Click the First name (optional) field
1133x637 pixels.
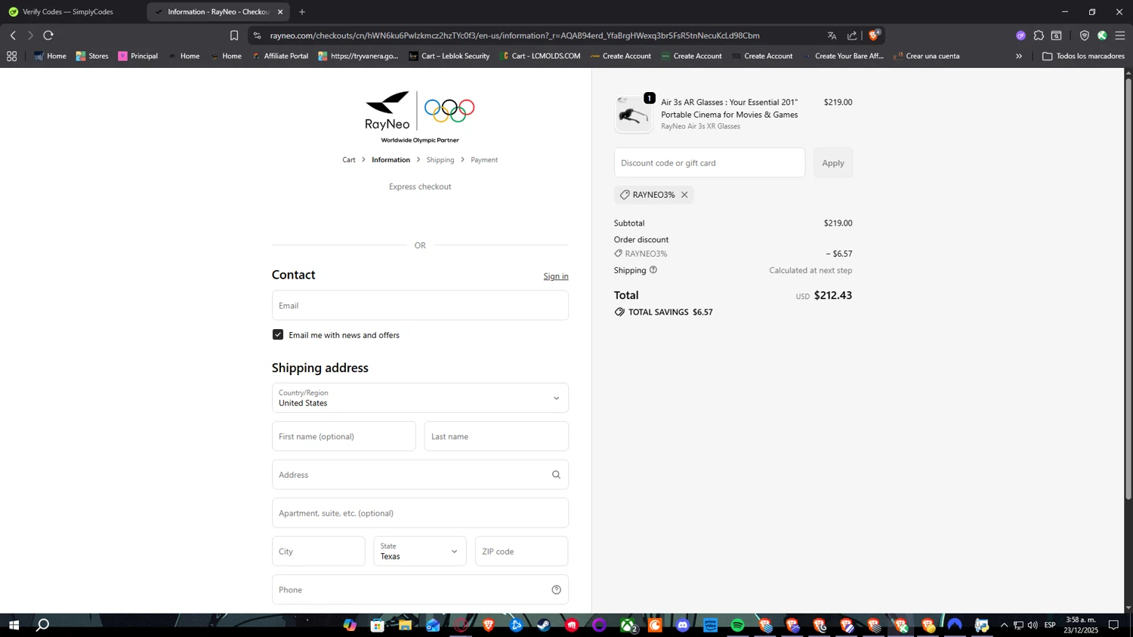(344, 436)
